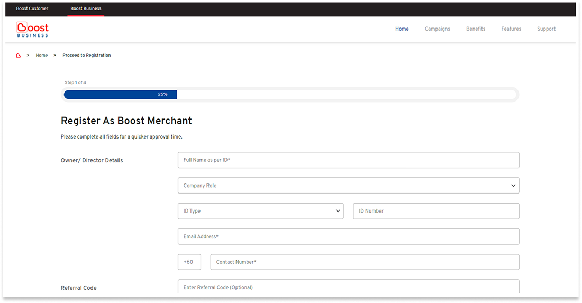
Task: Expand the ID Type dropdown
Action: click(x=260, y=211)
